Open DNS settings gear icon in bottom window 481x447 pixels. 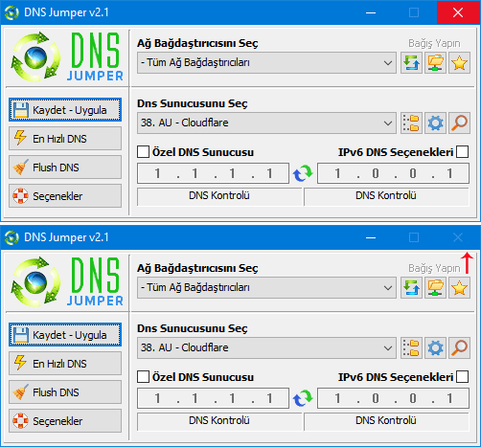pos(435,347)
